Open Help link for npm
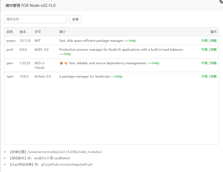This screenshot has width=223, height=172. click(117, 76)
